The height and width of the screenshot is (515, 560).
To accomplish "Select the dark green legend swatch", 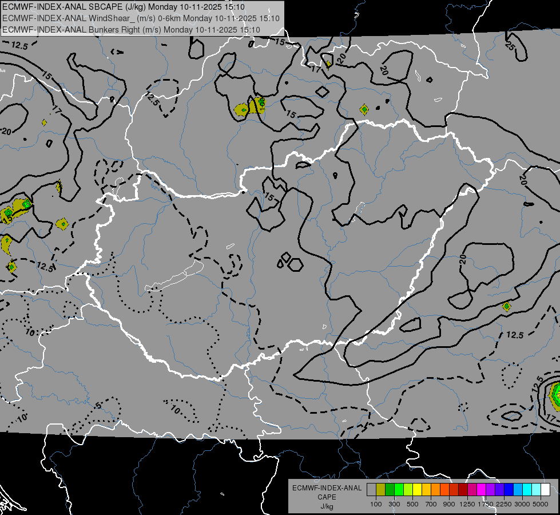I will 390,489.
